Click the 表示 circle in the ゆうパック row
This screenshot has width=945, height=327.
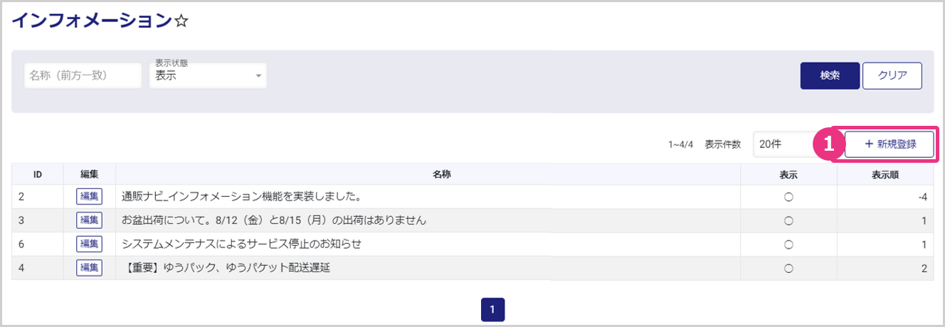point(788,268)
